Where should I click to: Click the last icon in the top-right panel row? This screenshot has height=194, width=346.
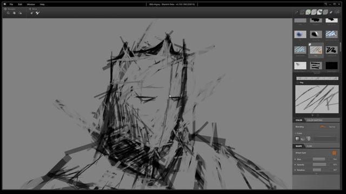click(337, 12)
